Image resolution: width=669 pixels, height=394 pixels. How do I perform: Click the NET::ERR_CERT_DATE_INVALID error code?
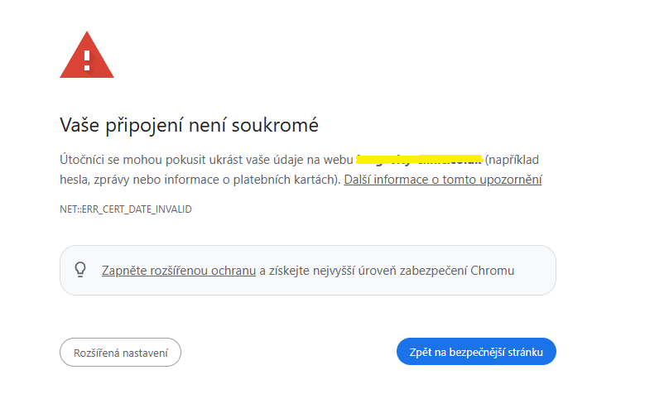tap(125, 209)
